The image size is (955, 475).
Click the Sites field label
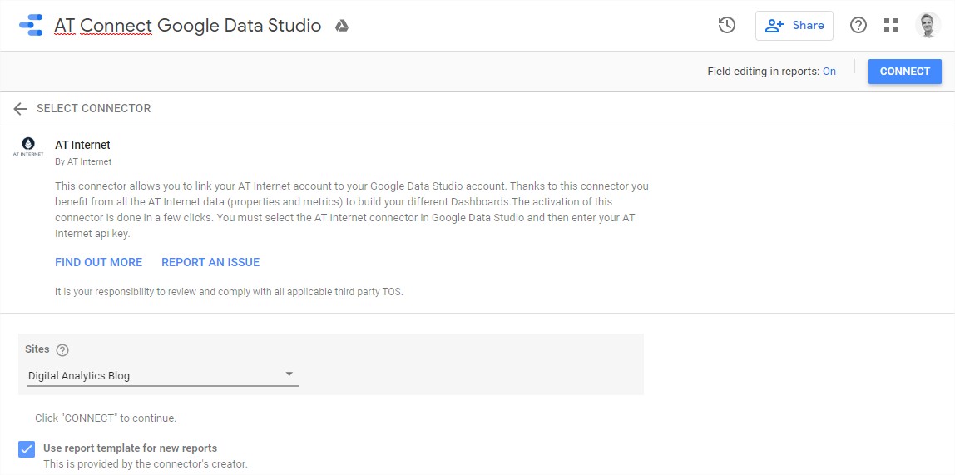(x=37, y=349)
